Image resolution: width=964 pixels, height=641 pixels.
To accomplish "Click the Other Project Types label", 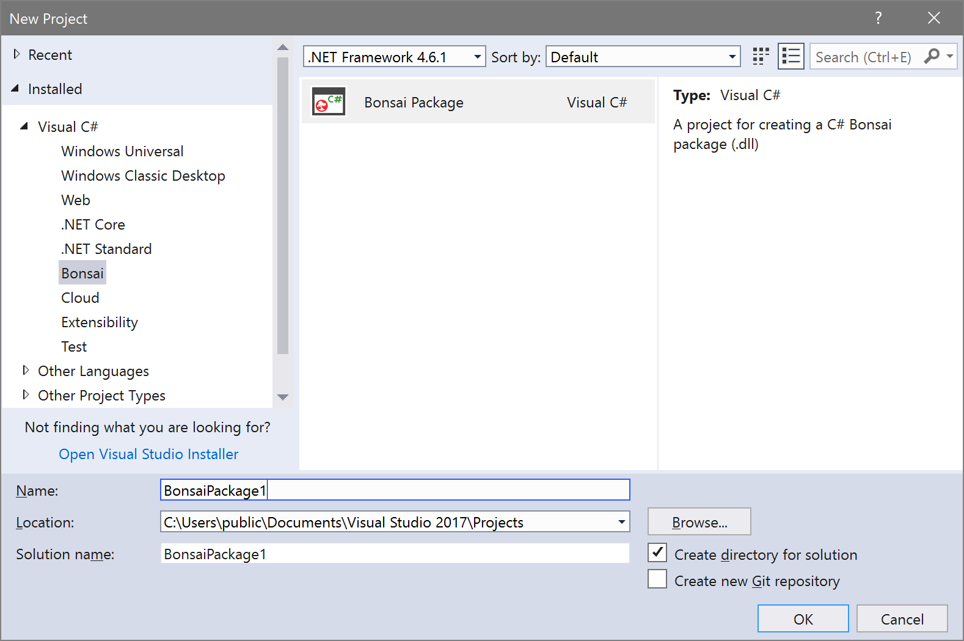I will click(x=101, y=396).
